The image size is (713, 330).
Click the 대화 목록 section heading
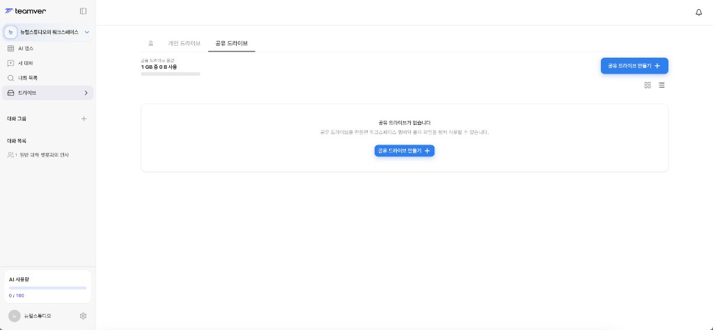pyautogui.click(x=17, y=141)
